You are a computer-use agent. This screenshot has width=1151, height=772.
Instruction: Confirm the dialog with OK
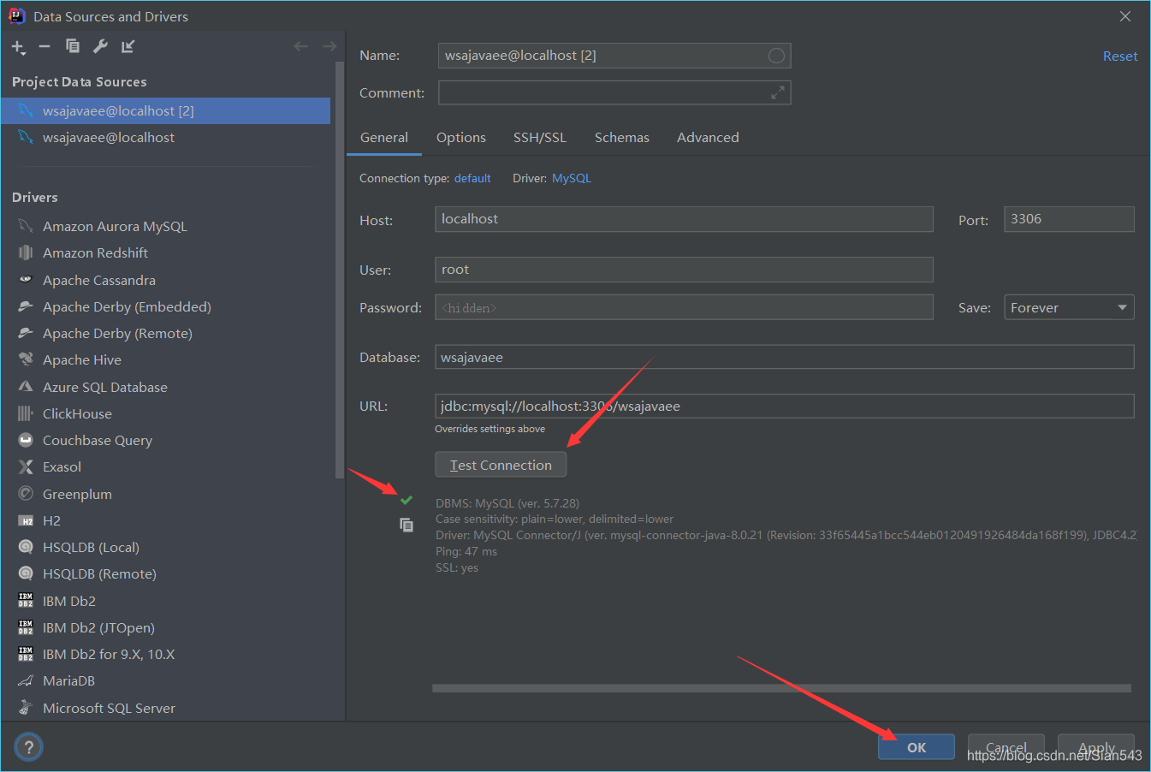click(x=917, y=747)
